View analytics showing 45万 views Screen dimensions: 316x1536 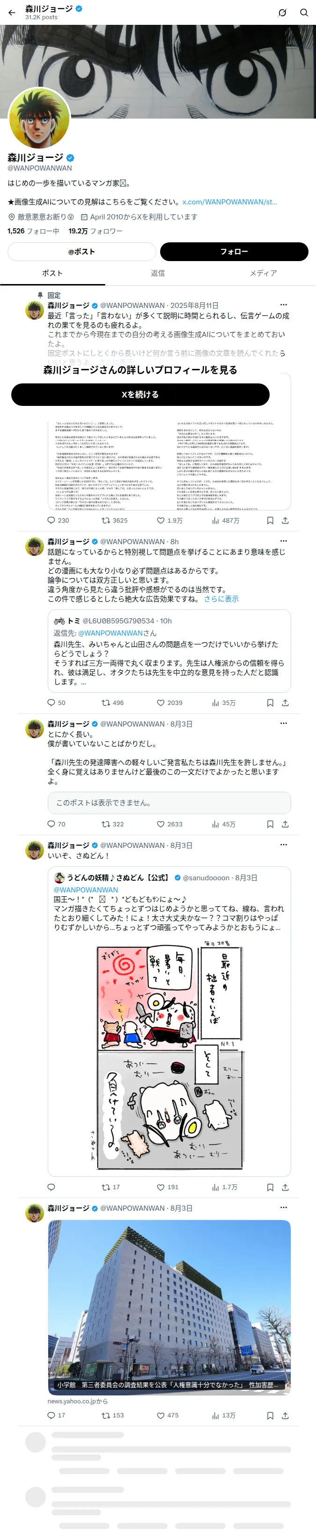click(x=224, y=824)
